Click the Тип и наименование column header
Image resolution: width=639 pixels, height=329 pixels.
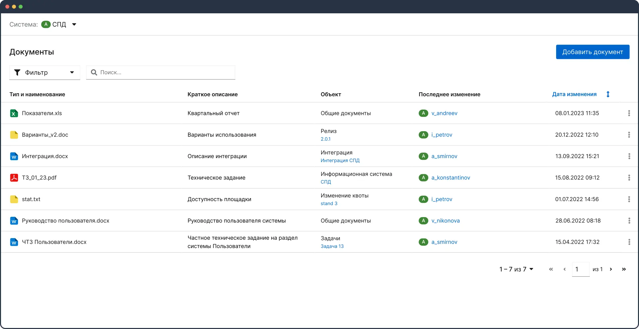(37, 95)
